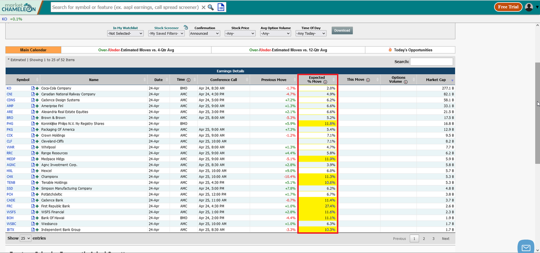540x253 pixels.
Task: Sort by the Conference Call column header
Action: (224, 80)
